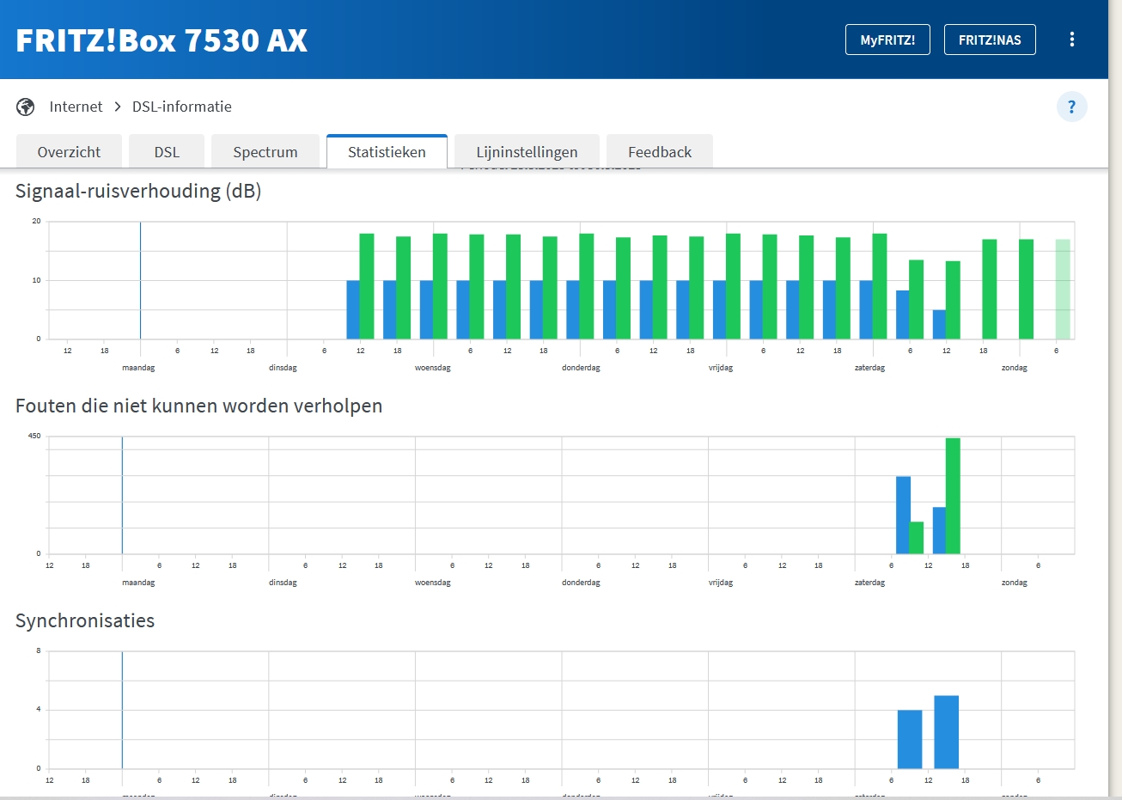
Task: Open FRITZ!NAS from the header
Action: pyautogui.click(x=990, y=40)
